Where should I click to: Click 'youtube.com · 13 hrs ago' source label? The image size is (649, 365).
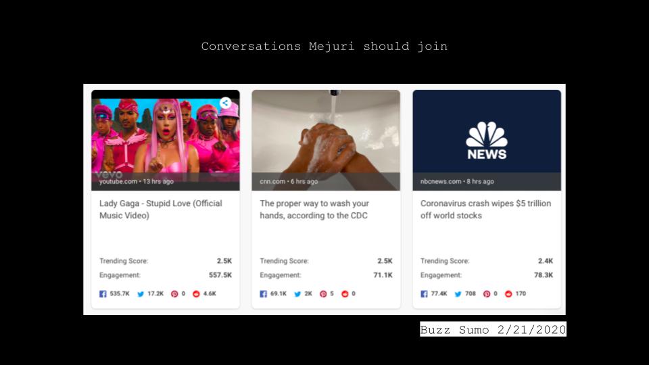point(136,181)
